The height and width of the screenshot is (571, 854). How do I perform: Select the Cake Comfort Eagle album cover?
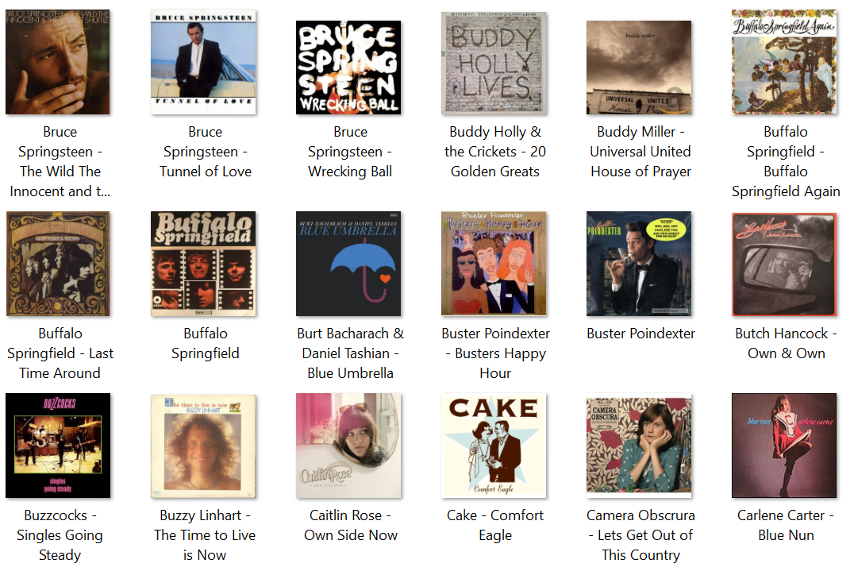(494, 446)
